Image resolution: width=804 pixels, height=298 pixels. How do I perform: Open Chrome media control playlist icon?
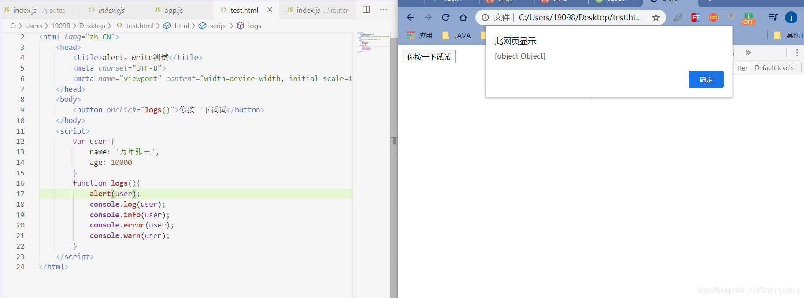pyautogui.click(x=773, y=17)
